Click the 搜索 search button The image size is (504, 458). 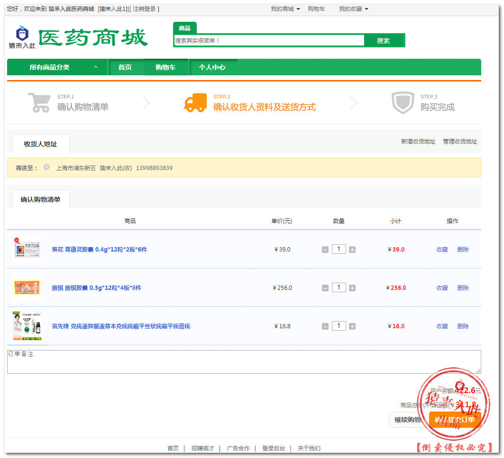383,41
